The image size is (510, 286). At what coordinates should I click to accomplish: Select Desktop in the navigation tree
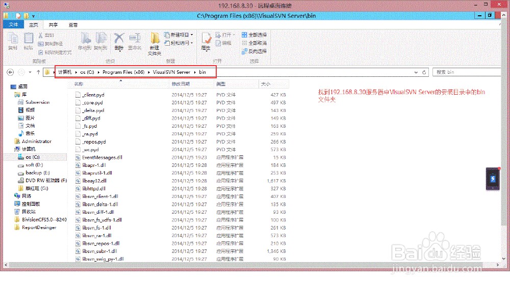tap(19, 87)
